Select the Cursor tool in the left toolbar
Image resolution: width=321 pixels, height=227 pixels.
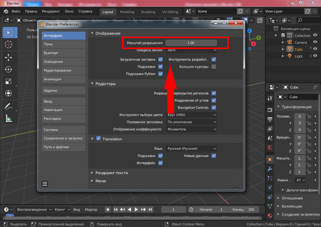click(8, 44)
